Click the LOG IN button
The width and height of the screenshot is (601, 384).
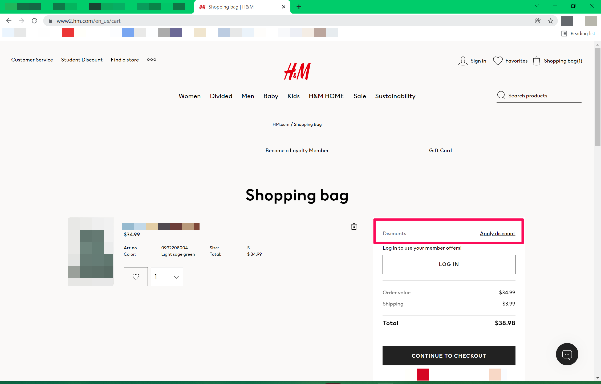pyautogui.click(x=449, y=264)
